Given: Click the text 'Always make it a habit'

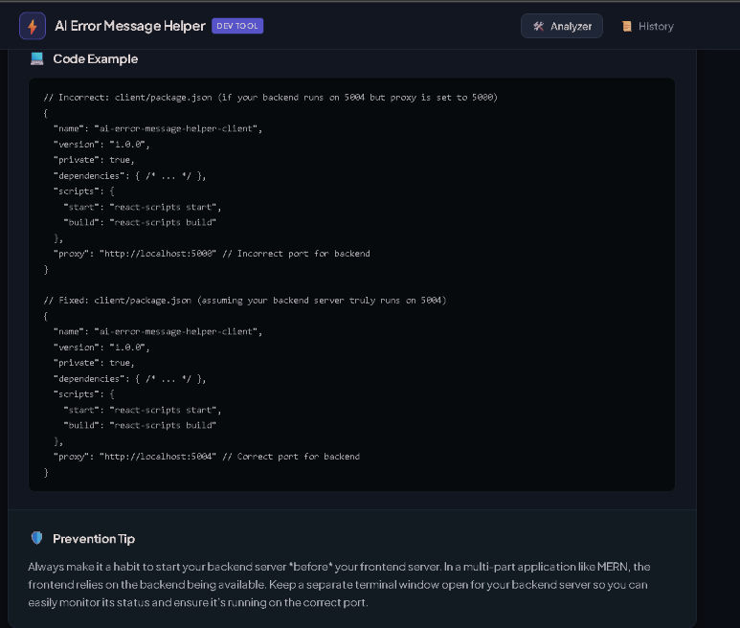Looking at the screenshot, I should (x=84, y=567).
